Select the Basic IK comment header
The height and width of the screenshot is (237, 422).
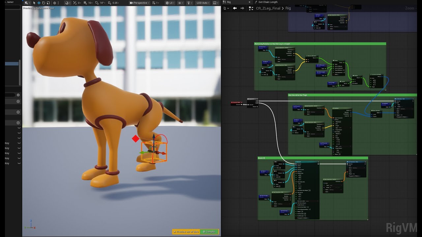pyautogui.click(x=313, y=158)
